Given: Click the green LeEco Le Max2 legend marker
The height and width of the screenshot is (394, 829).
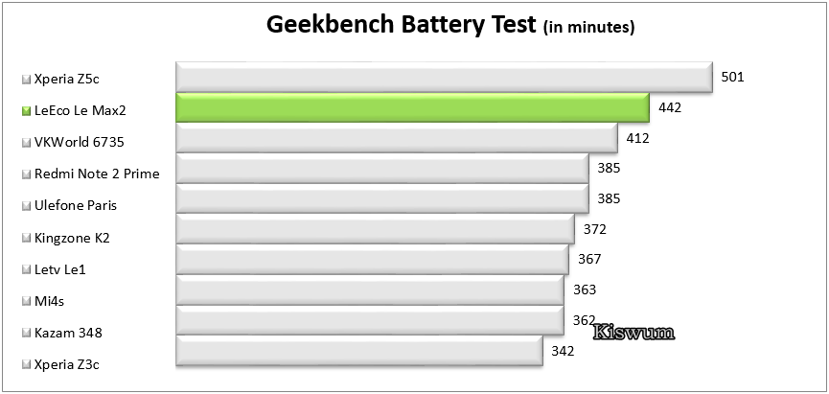Looking at the screenshot, I should coord(27,111).
